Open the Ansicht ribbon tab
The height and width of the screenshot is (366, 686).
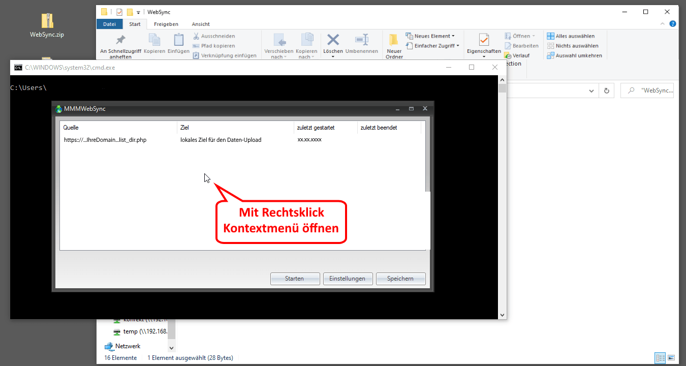(x=200, y=24)
